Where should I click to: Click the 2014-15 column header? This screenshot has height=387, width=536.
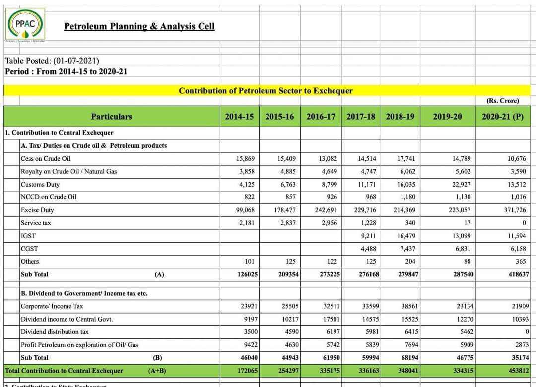pos(240,117)
